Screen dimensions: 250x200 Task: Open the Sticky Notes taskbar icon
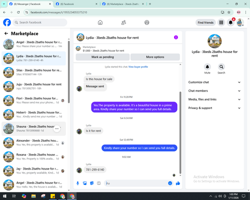pyautogui.click(x=52, y=196)
